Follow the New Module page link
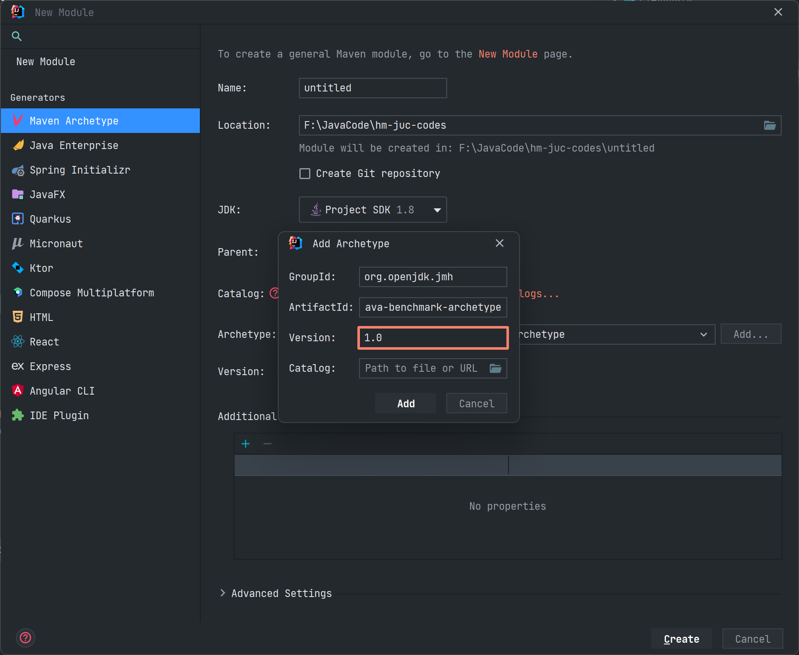Image resolution: width=799 pixels, height=655 pixels. pyautogui.click(x=508, y=54)
